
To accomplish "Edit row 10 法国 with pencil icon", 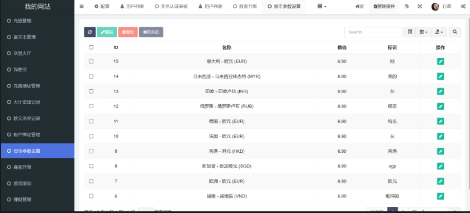I will 440,136.
